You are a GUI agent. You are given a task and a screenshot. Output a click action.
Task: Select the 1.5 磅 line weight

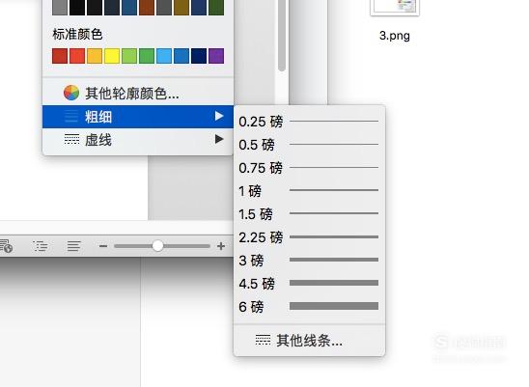(x=309, y=214)
